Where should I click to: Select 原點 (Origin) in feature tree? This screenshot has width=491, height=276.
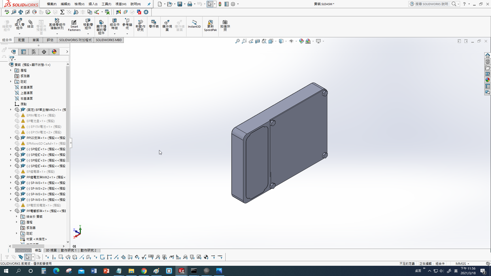click(24, 104)
